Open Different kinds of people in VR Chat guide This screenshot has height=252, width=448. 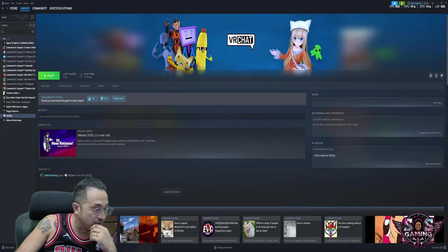click(x=261, y=230)
